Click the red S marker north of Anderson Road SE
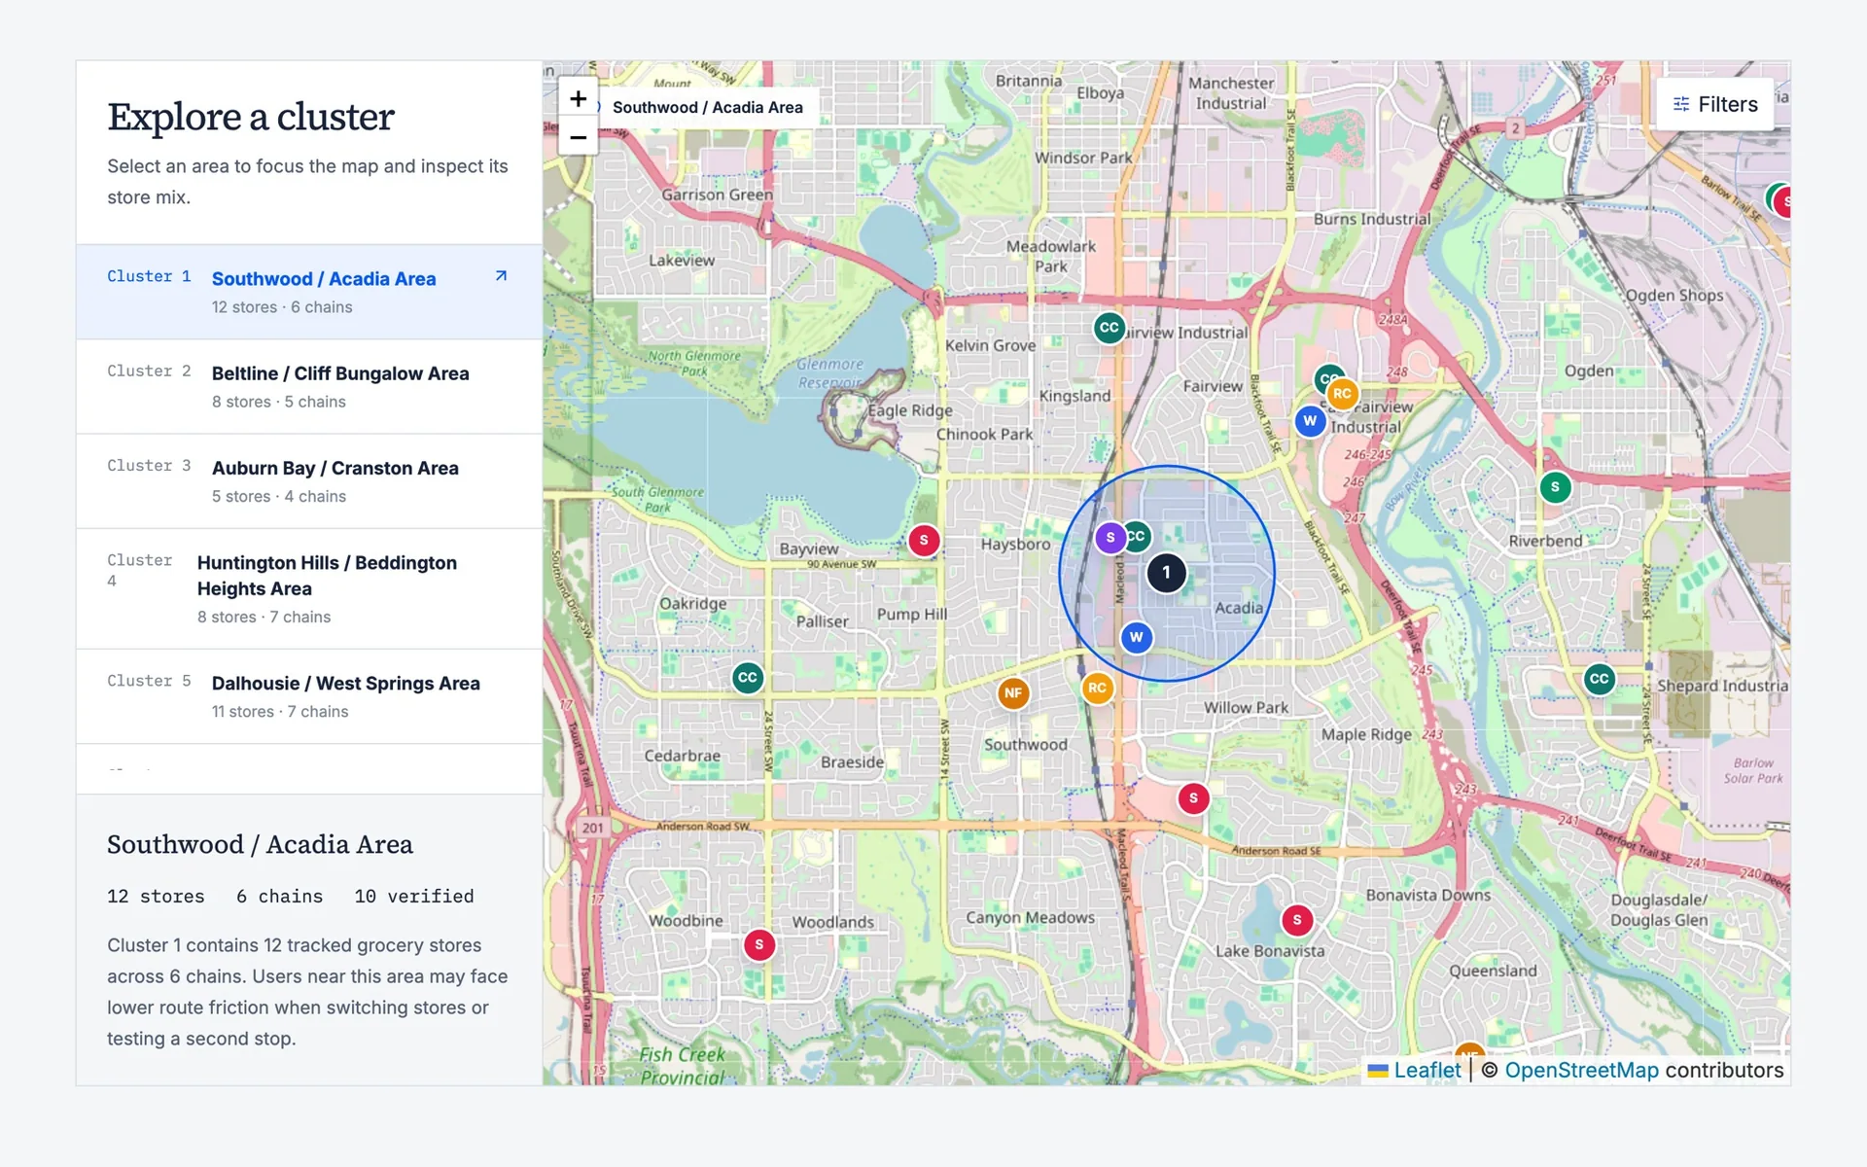1867x1167 pixels. 1193,798
